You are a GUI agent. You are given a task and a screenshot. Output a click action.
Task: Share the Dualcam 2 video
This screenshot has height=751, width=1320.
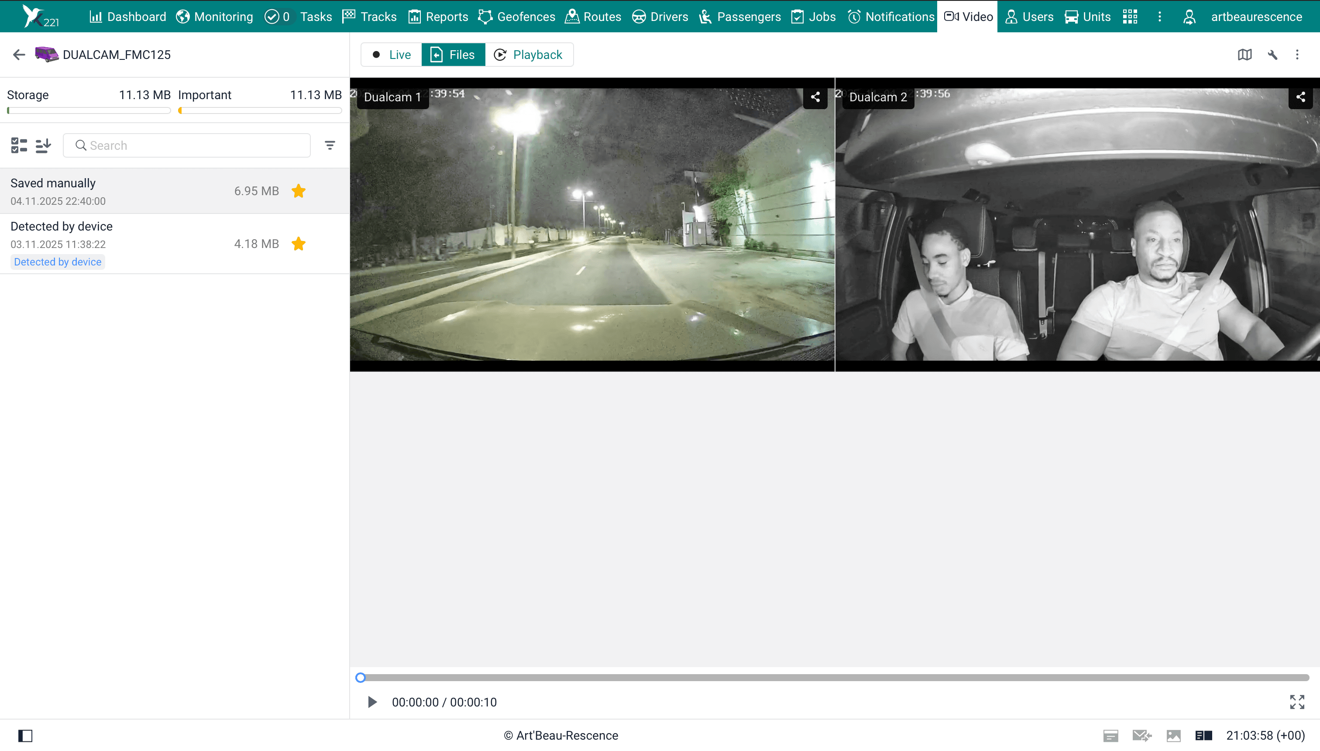(1300, 97)
